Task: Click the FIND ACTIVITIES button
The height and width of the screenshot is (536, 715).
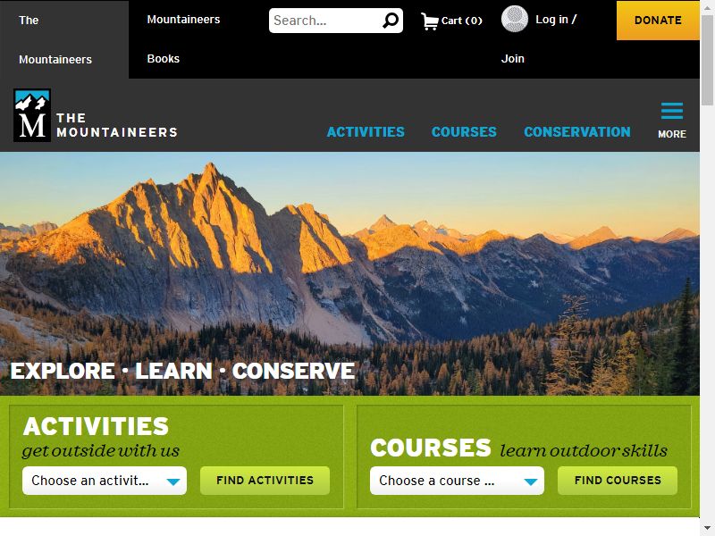Action: (x=265, y=481)
